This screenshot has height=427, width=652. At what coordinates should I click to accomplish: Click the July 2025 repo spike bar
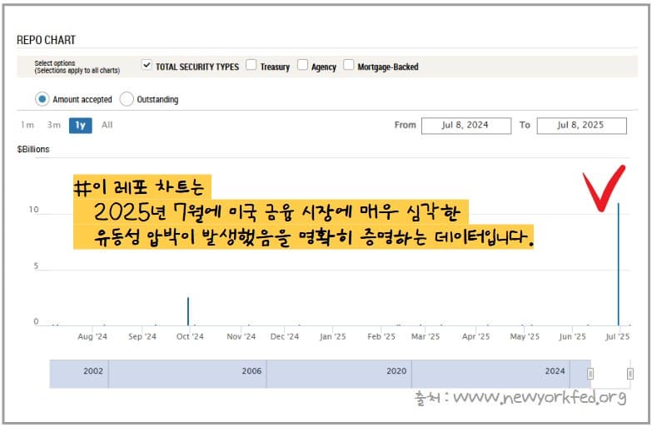point(619,264)
